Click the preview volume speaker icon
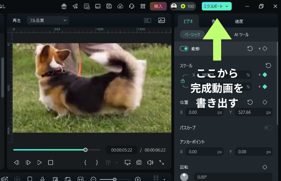The image size is (281, 181). [150, 162]
